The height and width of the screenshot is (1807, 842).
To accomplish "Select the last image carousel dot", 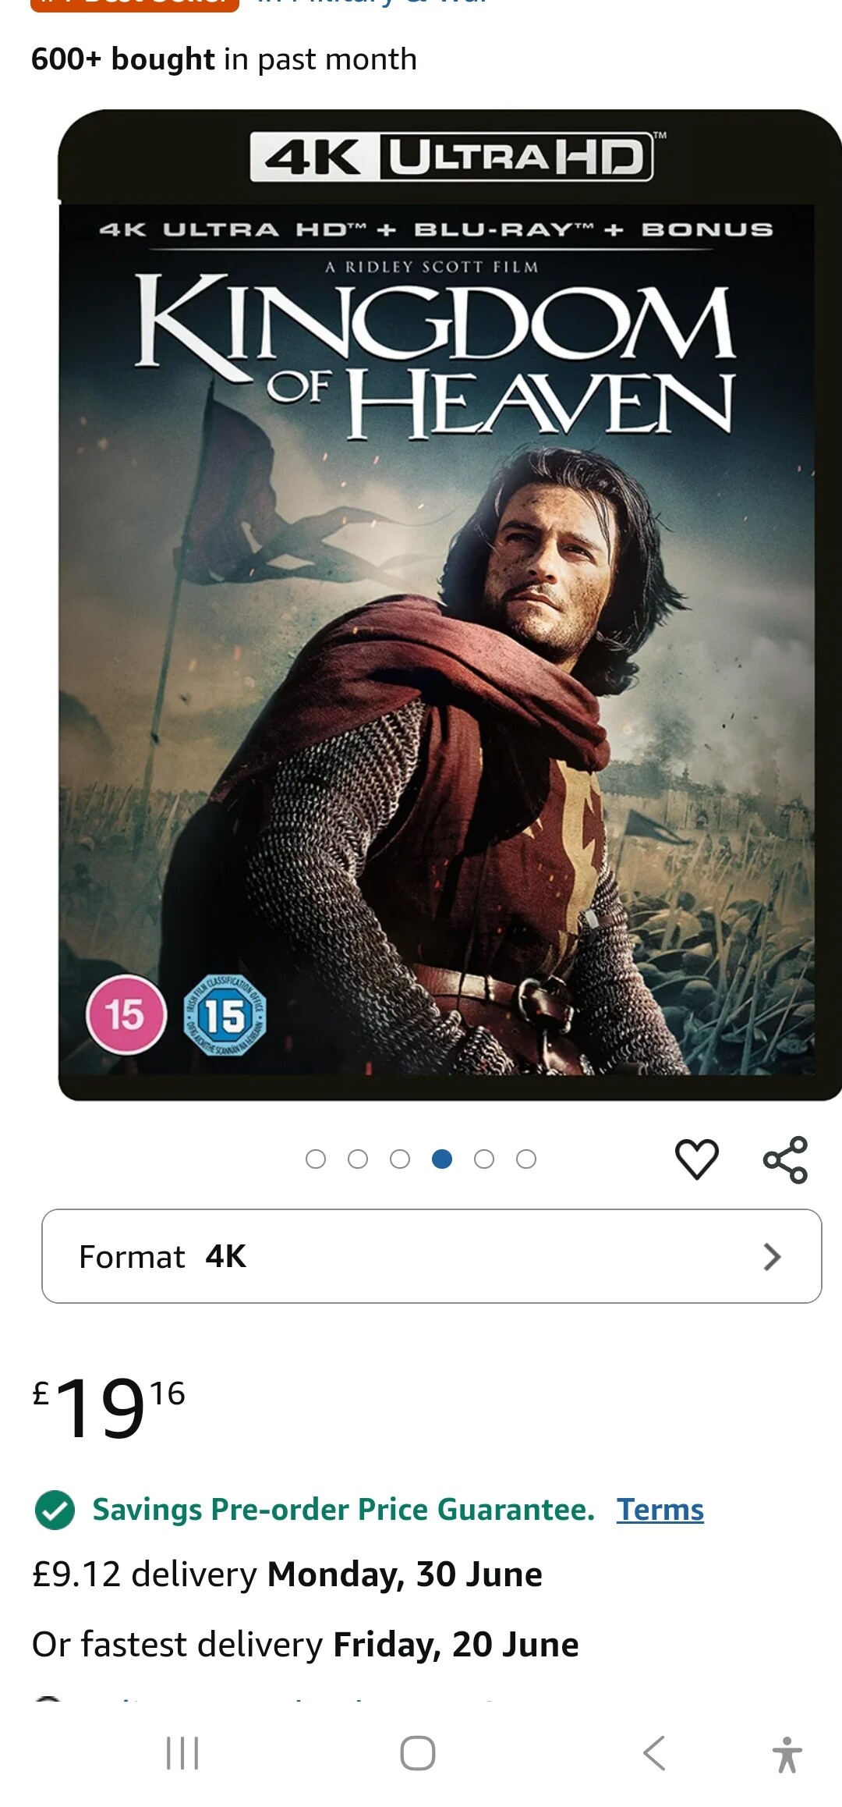I will (x=526, y=1159).
